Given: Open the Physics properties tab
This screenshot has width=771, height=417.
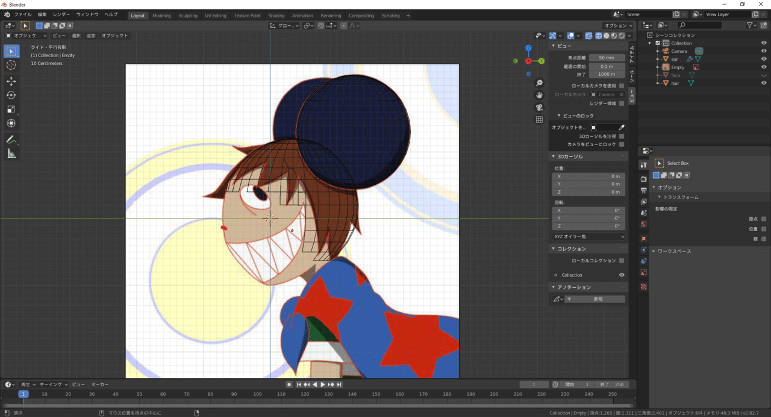Looking at the screenshot, I should (643, 250).
